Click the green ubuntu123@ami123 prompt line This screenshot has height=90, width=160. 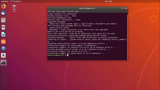57,55
